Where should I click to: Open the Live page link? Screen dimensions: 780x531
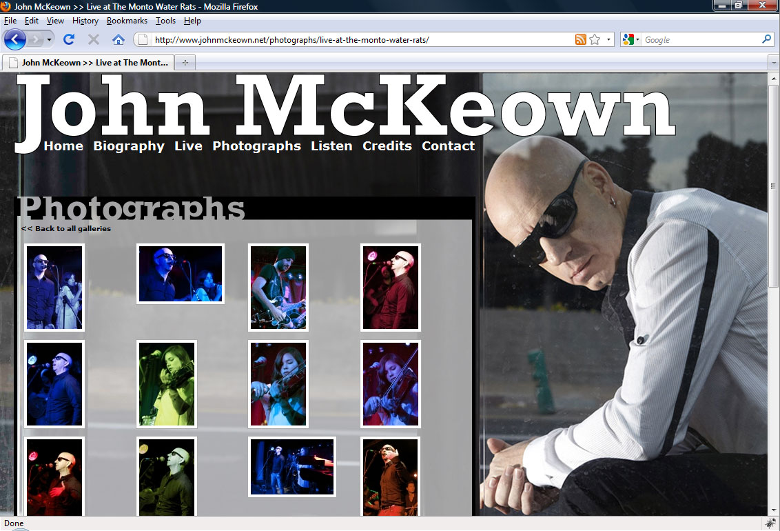(x=188, y=146)
